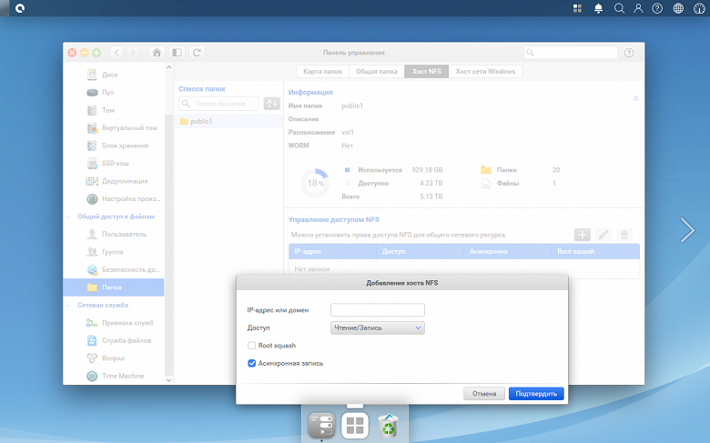
Task: Open Виртуальный том in sidebar
Action: point(113,127)
